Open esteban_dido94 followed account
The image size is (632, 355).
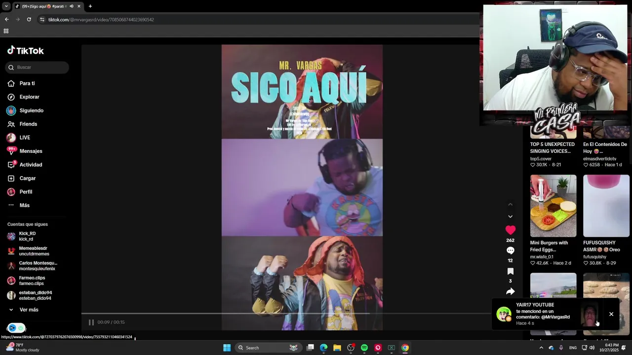coord(35,295)
